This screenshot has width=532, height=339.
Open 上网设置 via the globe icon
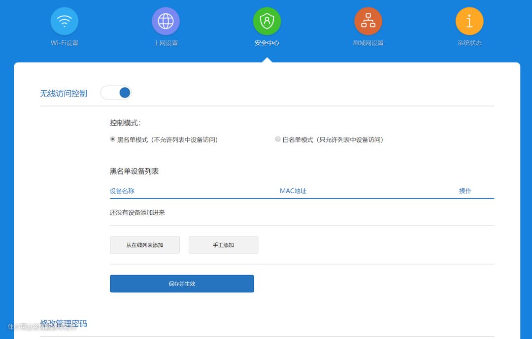coord(166,21)
